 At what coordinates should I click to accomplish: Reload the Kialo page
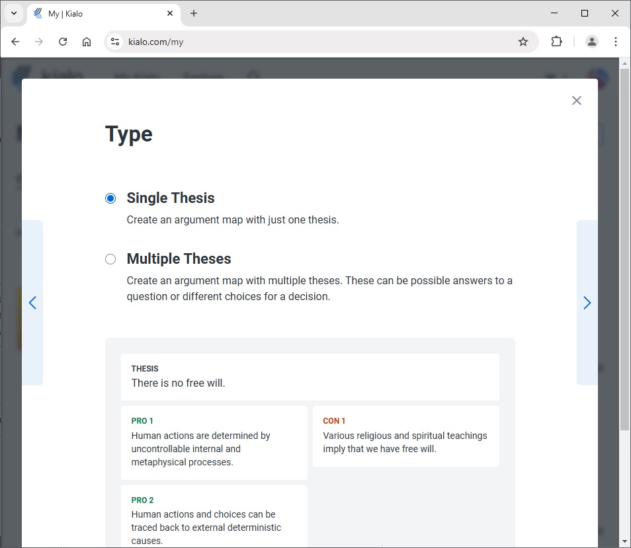point(63,42)
